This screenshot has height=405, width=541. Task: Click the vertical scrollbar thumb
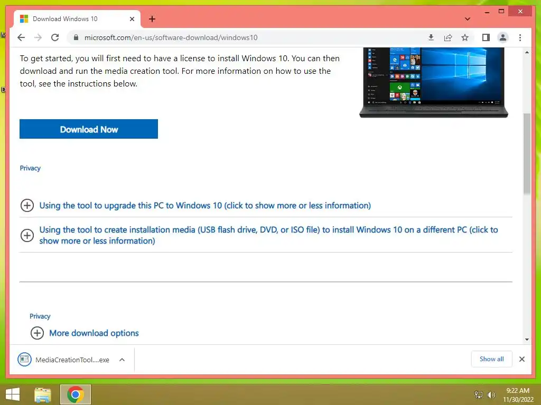tap(527, 153)
